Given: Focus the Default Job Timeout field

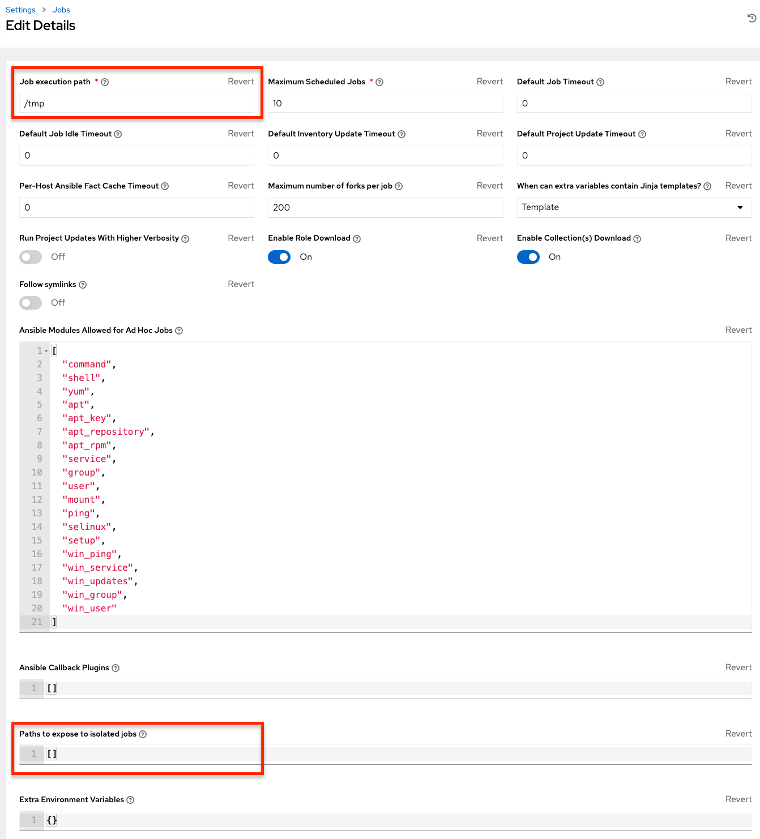Looking at the screenshot, I should [x=634, y=103].
